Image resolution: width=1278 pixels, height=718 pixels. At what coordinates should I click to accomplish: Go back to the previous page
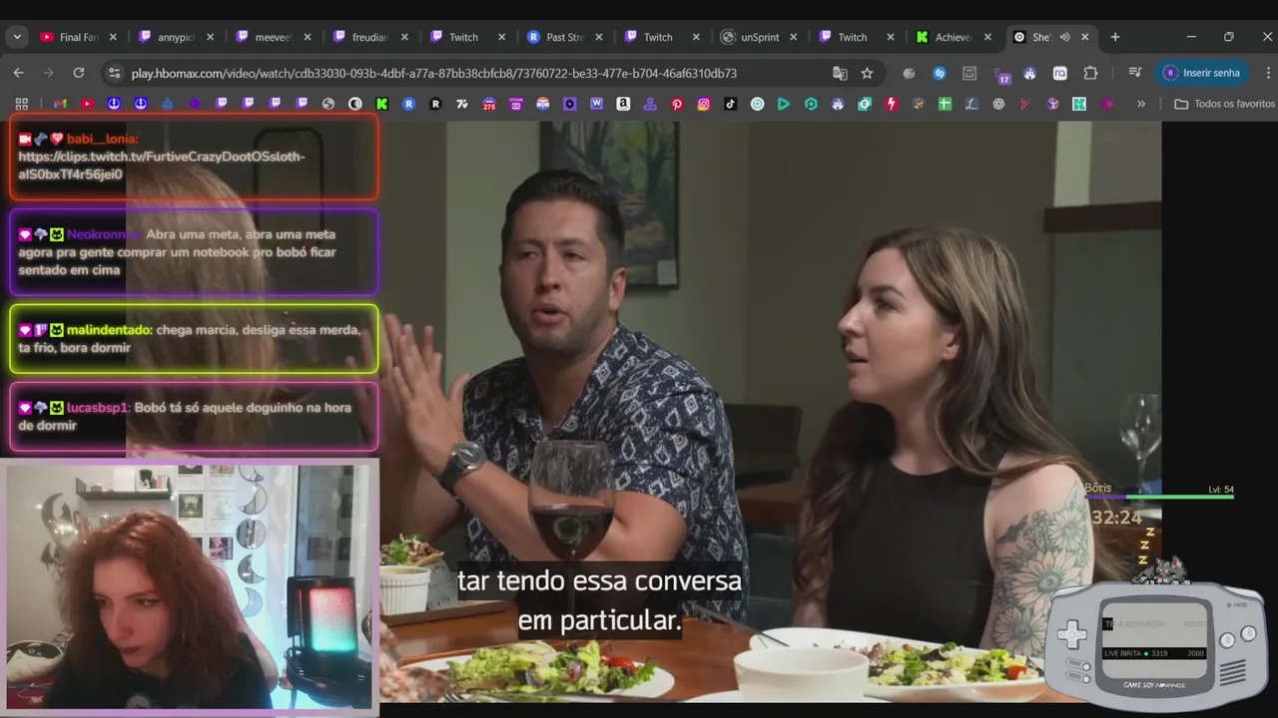tap(18, 73)
